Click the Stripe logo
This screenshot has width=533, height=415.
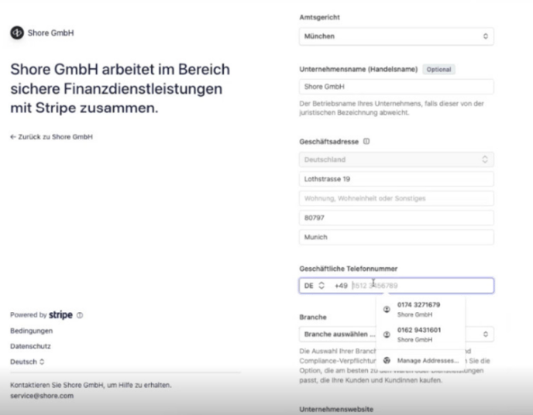[x=60, y=316]
